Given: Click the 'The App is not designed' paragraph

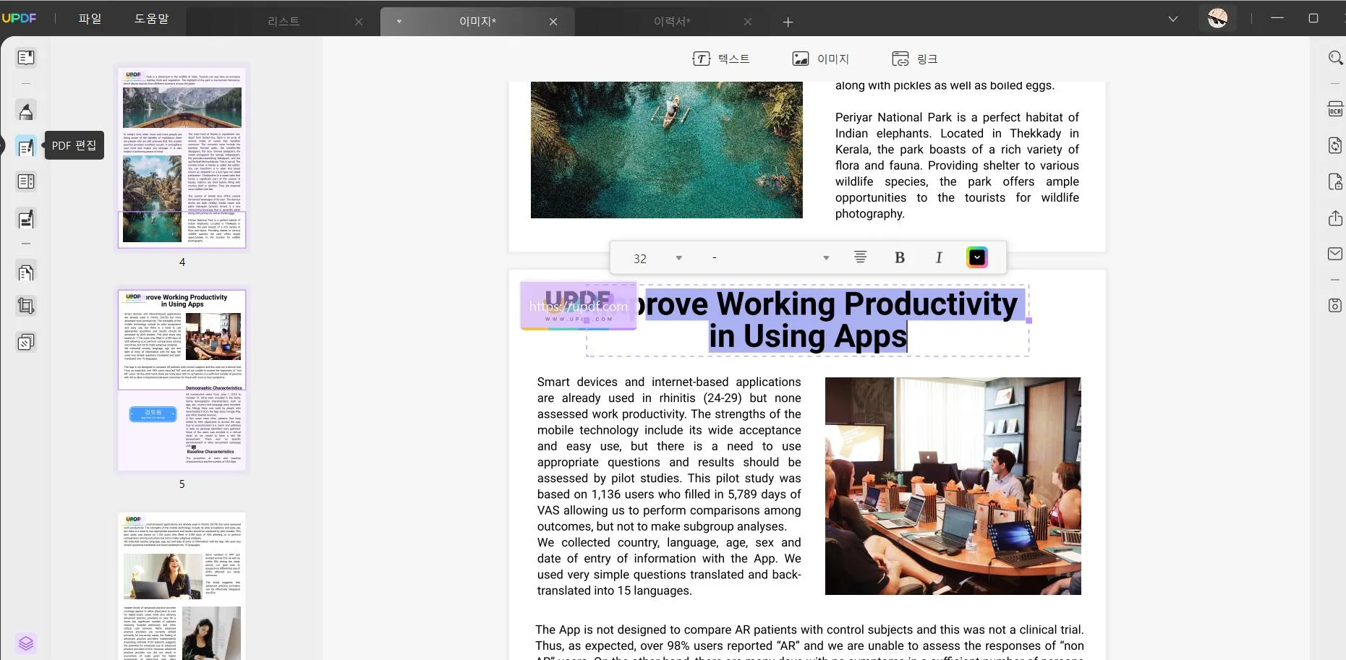Looking at the screenshot, I should point(809,642).
